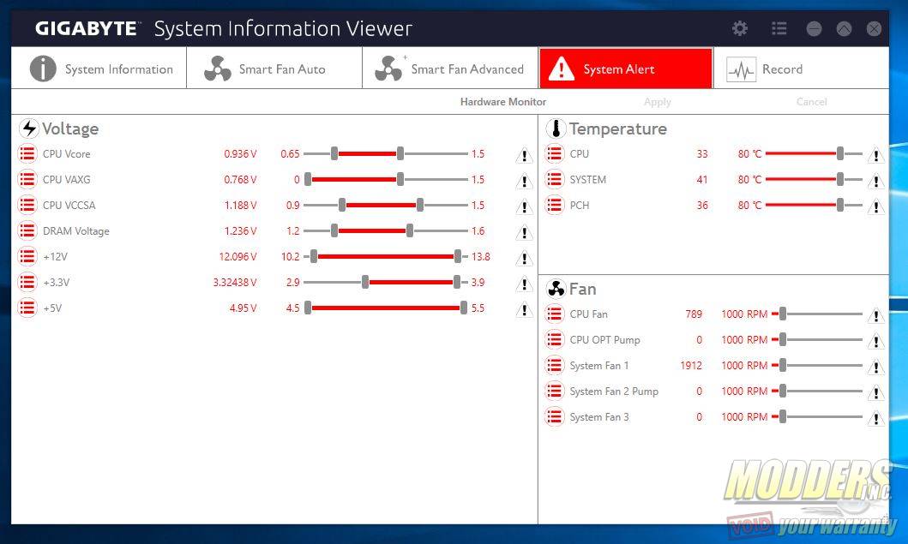Click the upper handle of +12V slider
The width and height of the screenshot is (908, 544).
458,256
